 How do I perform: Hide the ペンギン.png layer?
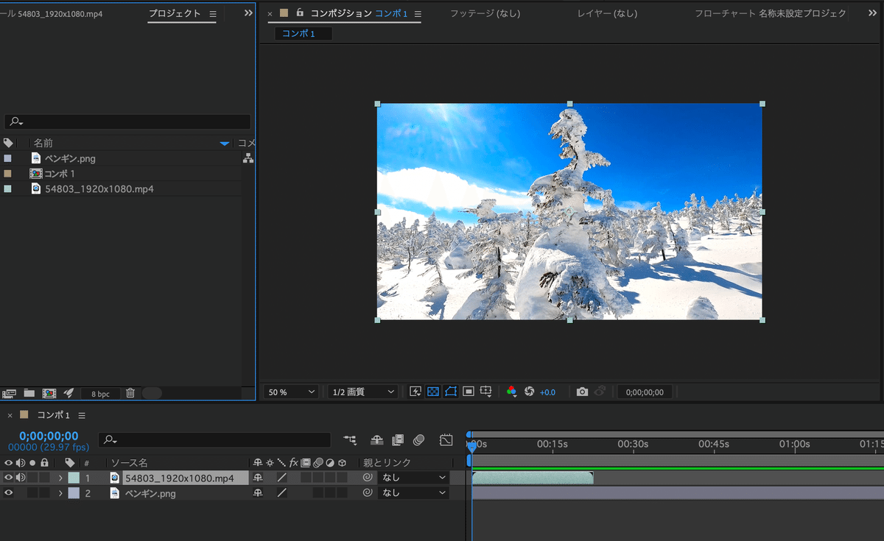tap(9, 493)
